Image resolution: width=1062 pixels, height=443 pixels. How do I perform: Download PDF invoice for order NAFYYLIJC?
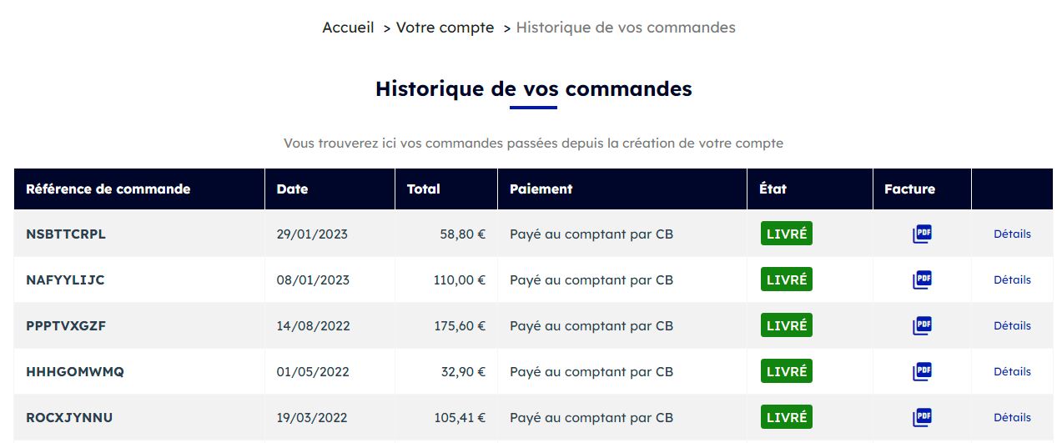(922, 279)
